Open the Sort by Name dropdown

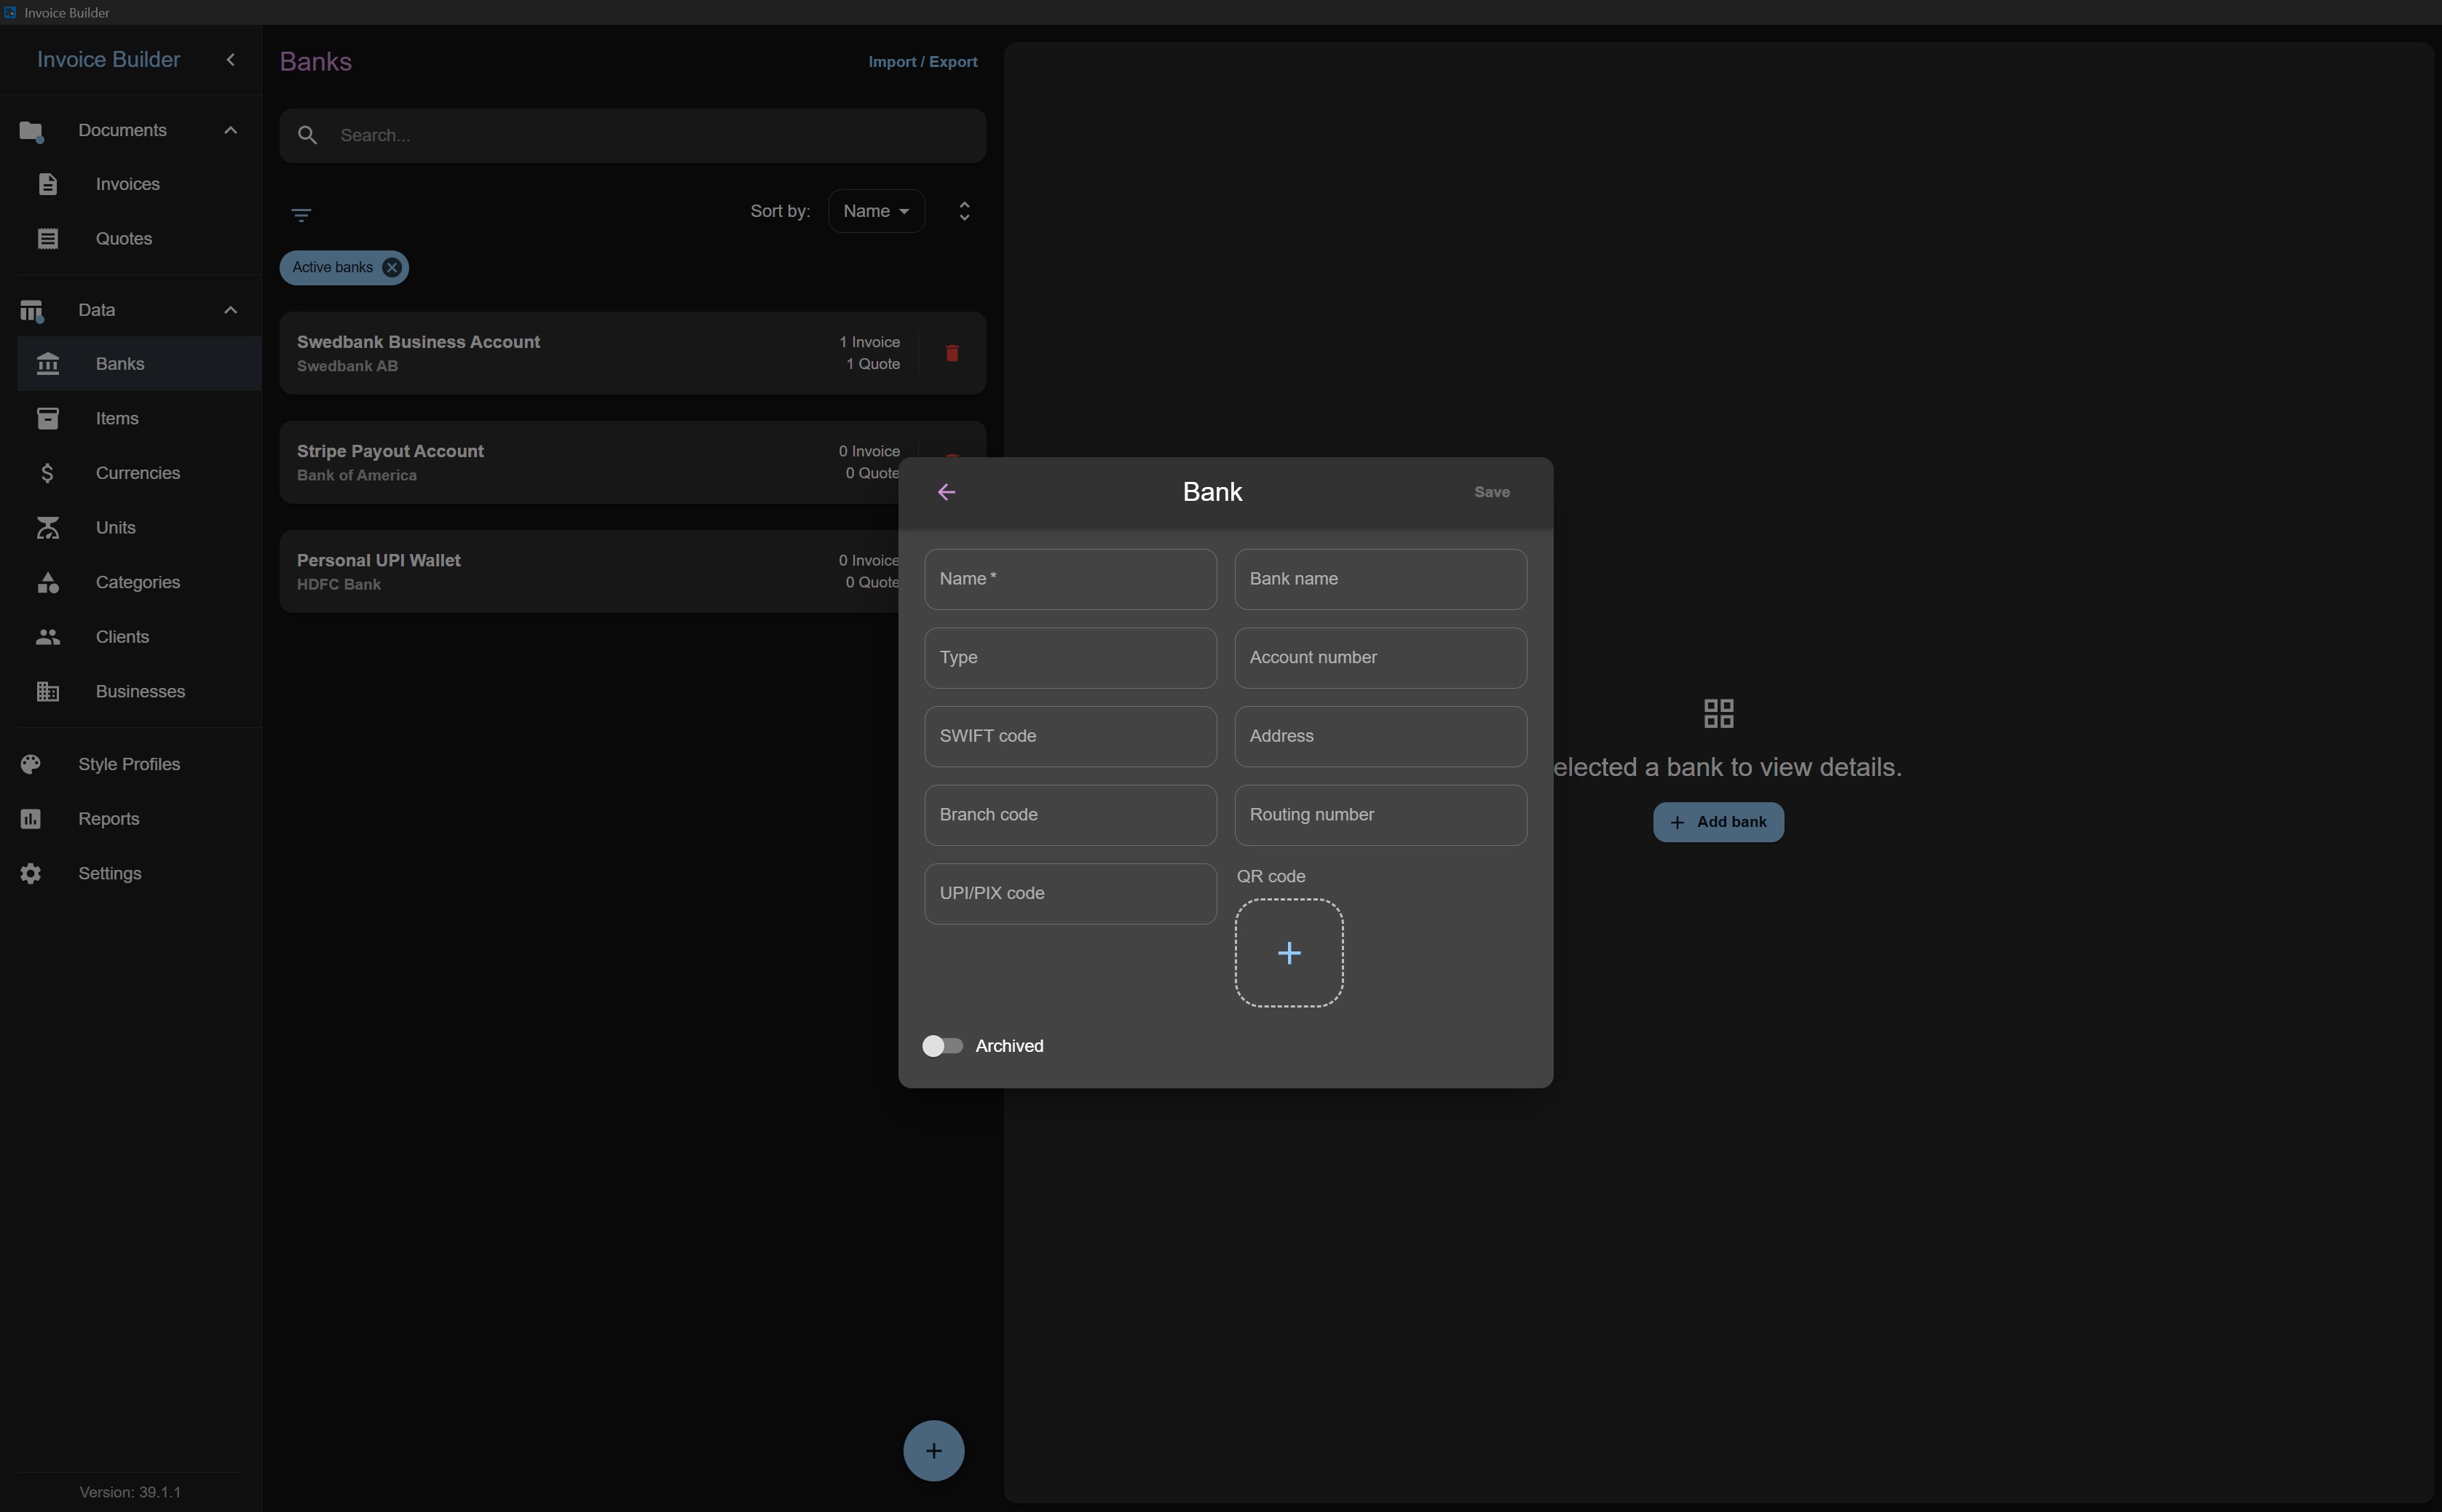(x=876, y=211)
